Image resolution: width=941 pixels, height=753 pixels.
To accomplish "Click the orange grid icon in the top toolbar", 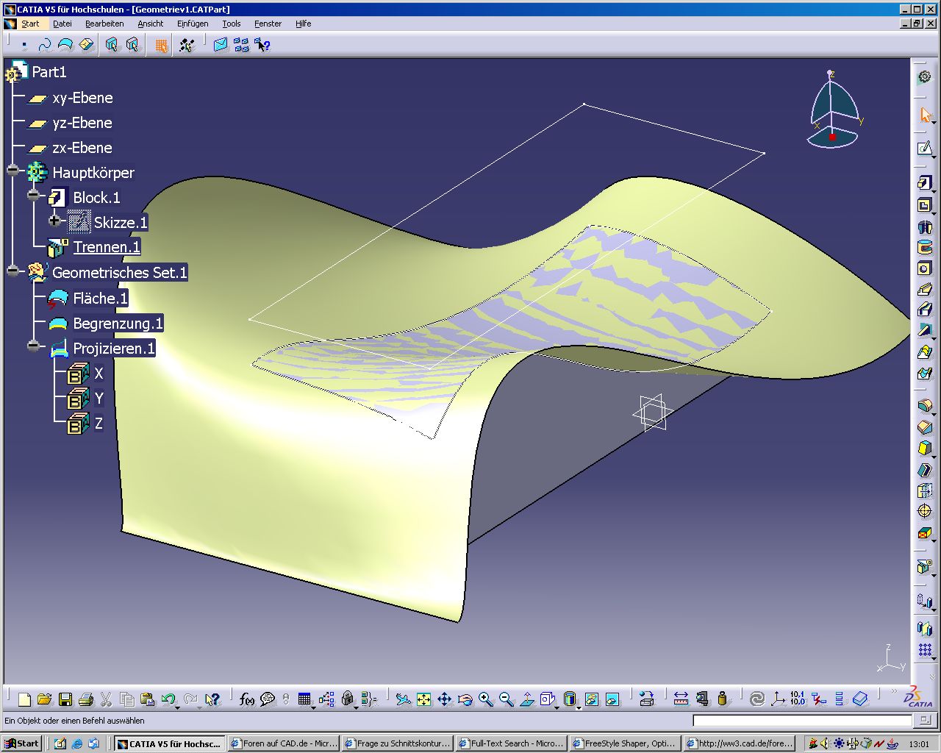I will pos(161,45).
